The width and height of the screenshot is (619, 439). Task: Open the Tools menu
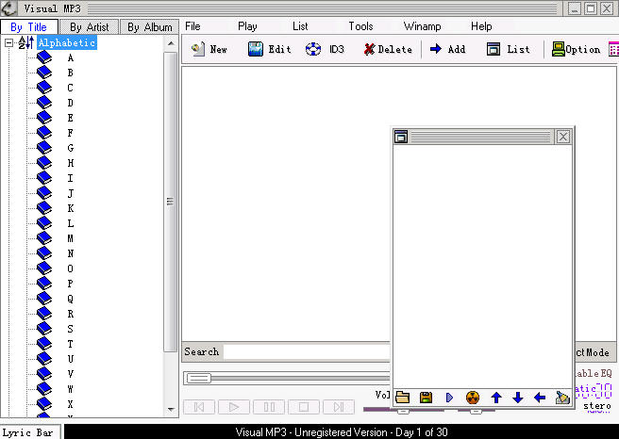pos(360,26)
